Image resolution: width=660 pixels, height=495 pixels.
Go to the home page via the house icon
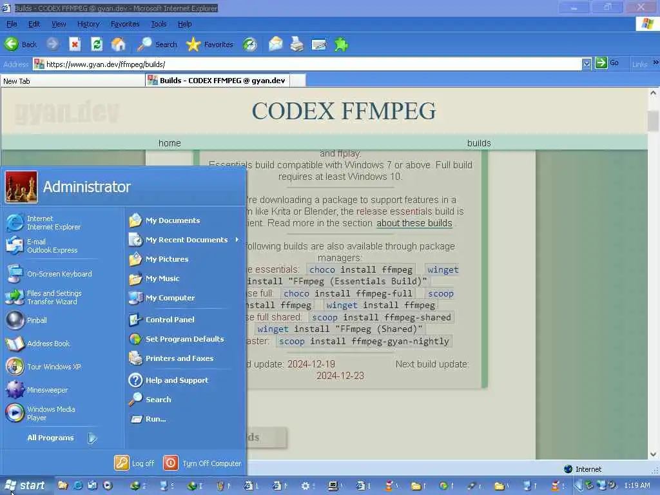point(119,44)
